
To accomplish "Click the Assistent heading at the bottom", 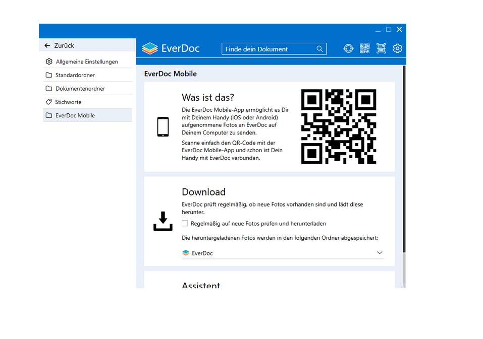I will coord(201,285).
